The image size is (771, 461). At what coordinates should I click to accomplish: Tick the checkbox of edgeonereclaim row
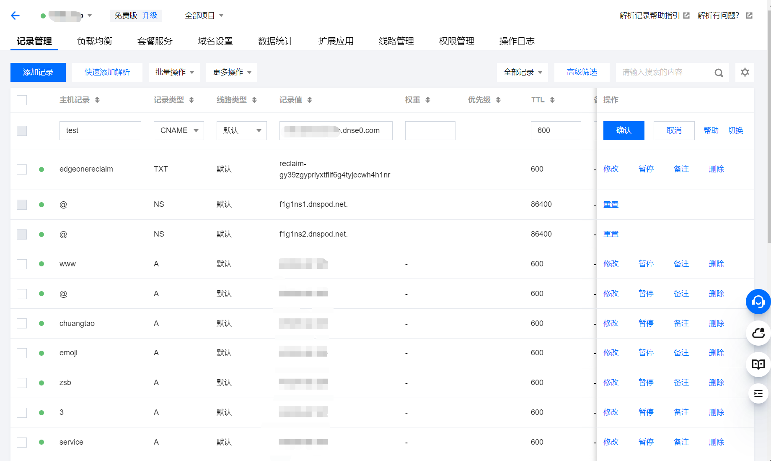pyautogui.click(x=22, y=169)
